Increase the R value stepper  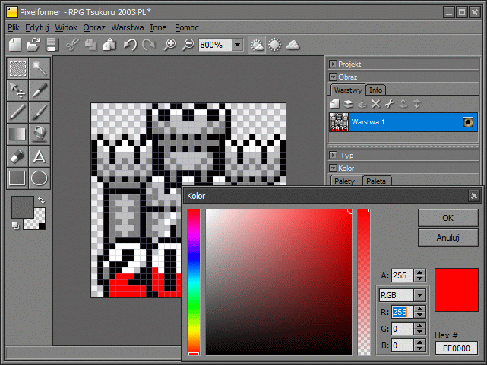420,309
